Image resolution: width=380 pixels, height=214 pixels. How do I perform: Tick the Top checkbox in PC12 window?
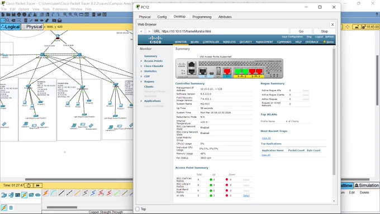point(137,209)
